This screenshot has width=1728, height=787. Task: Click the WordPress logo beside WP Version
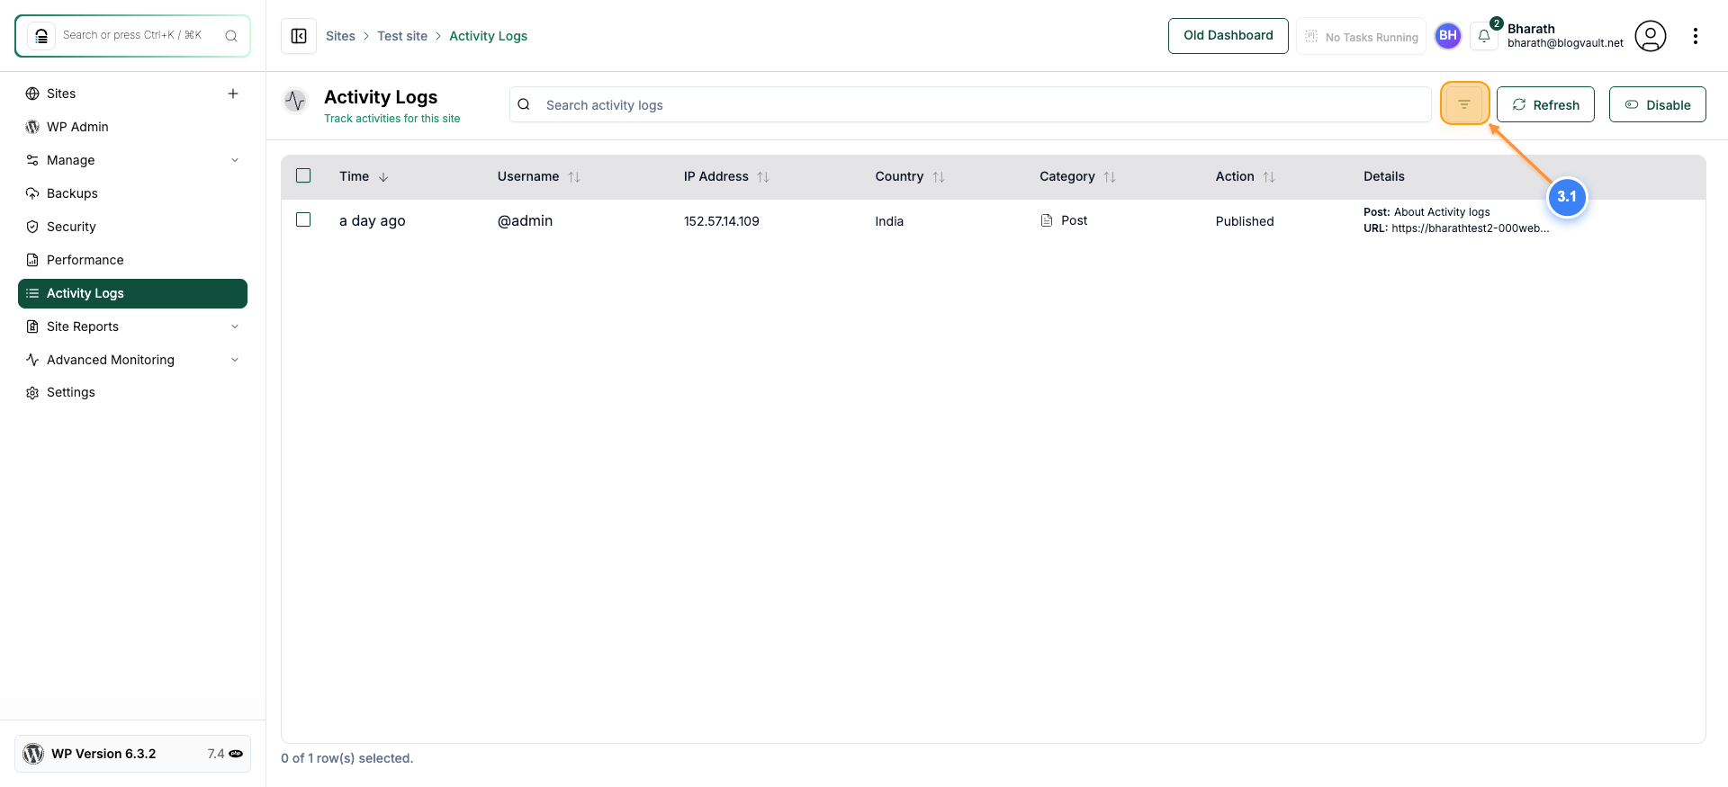click(x=33, y=754)
